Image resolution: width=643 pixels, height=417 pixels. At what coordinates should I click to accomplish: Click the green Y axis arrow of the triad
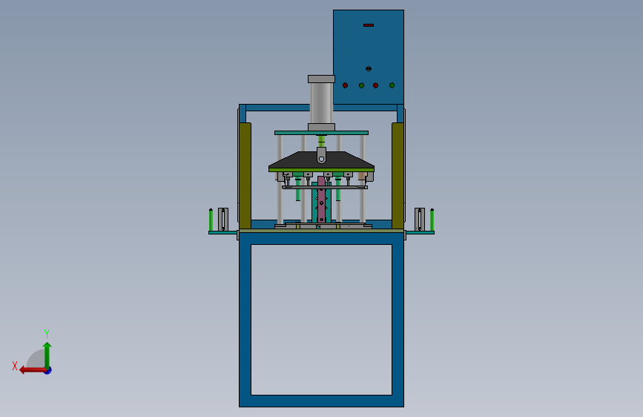pos(47,355)
